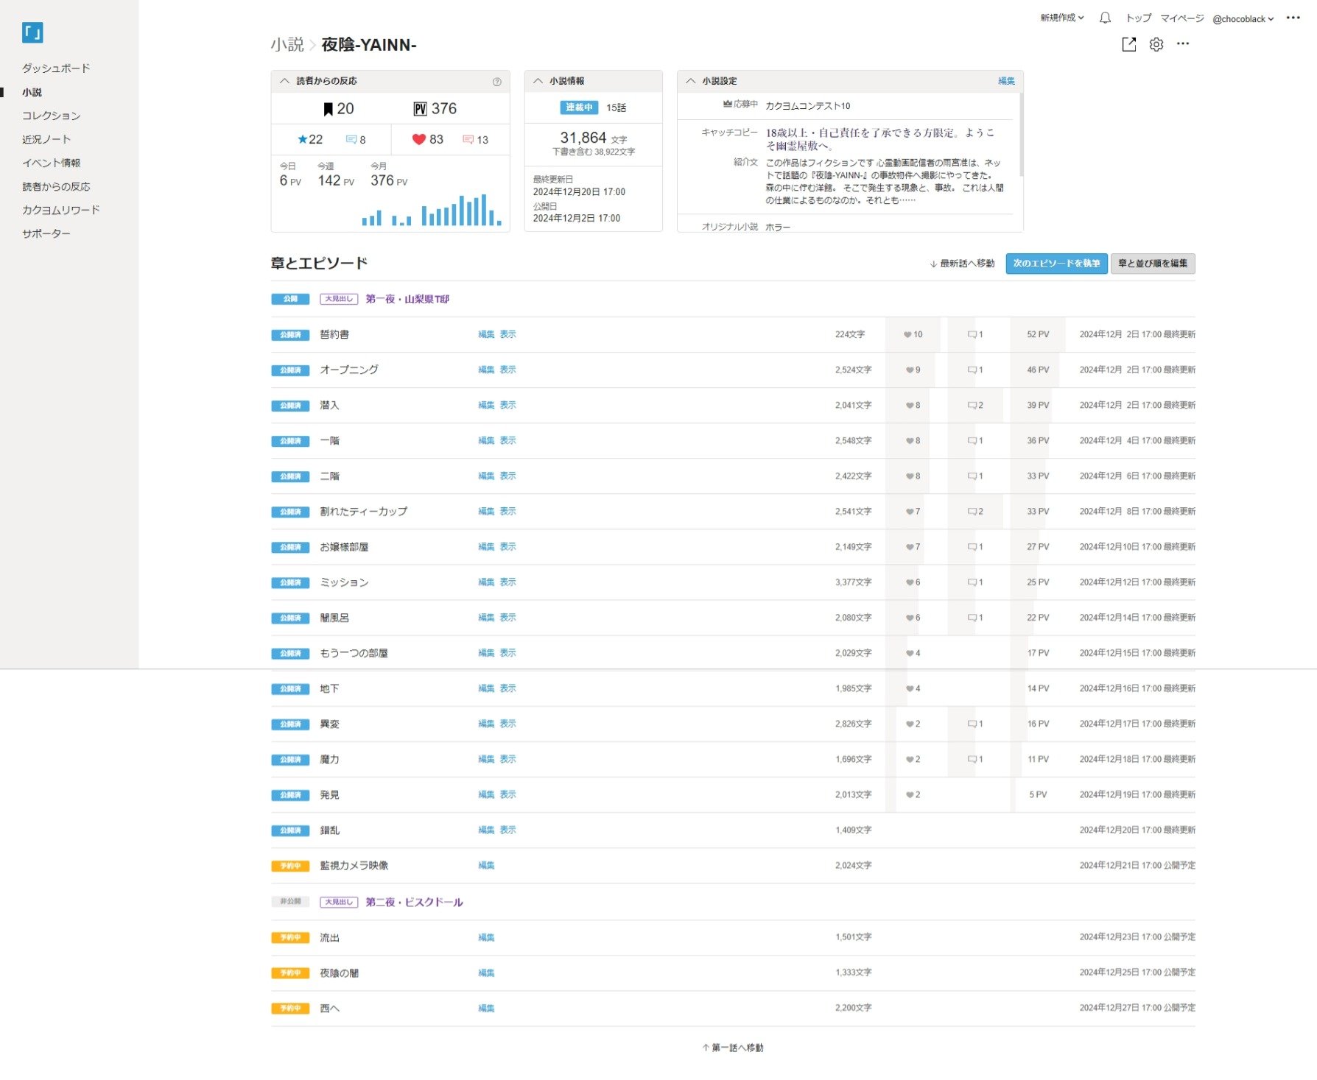Click the help icon in 読者からの反応 panel
Viewport: 1317px width, 1080px height.
497,82
